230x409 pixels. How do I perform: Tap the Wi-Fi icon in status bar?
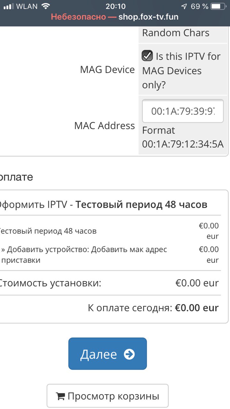(x=46, y=6)
